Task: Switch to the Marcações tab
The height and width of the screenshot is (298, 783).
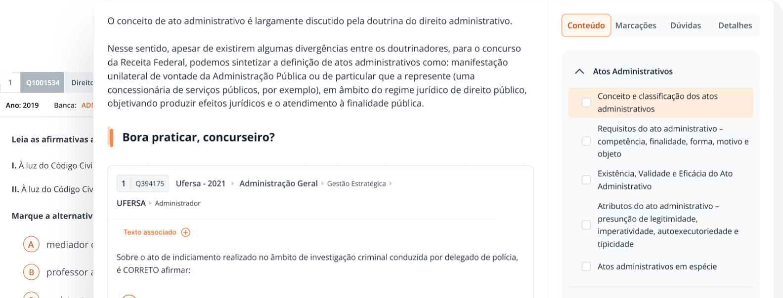Action: coord(636,26)
